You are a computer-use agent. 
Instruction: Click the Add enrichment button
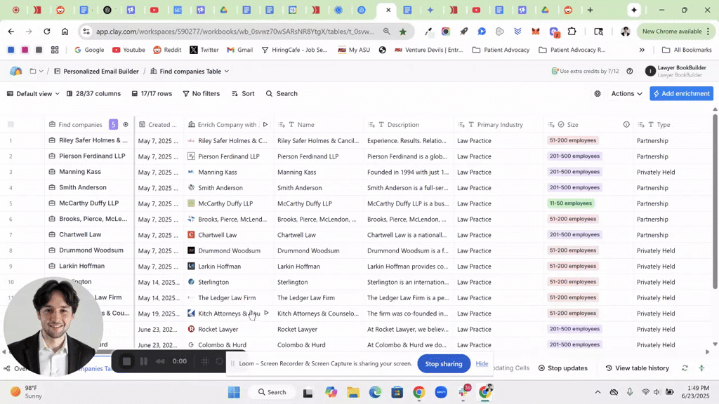point(681,94)
